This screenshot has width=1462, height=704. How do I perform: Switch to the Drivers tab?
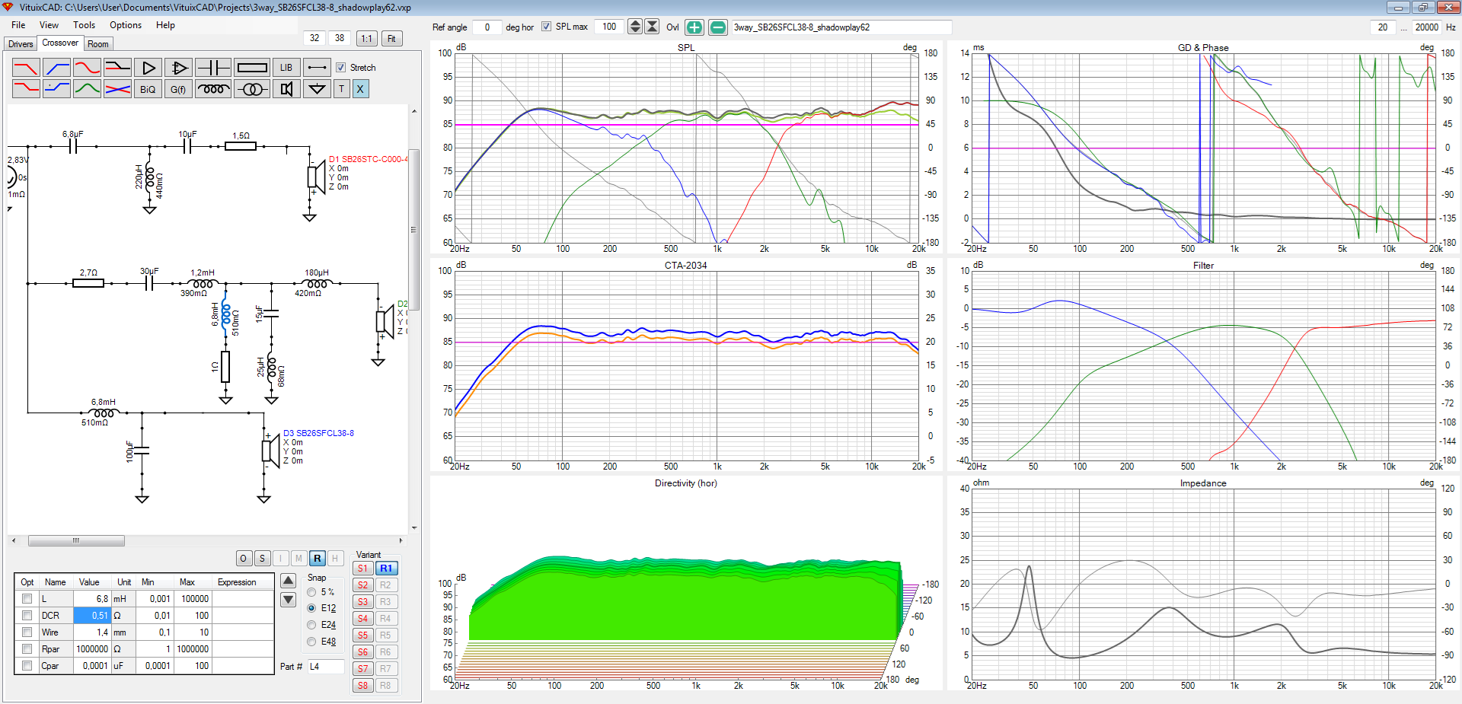tap(21, 44)
